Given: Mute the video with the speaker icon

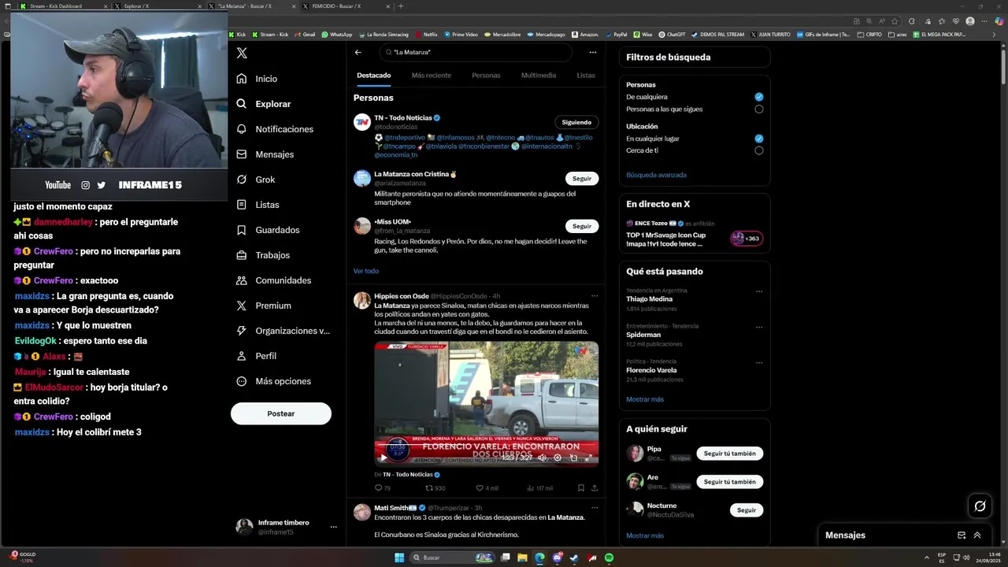Looking at the screenshot, I should tap(542, 458).
